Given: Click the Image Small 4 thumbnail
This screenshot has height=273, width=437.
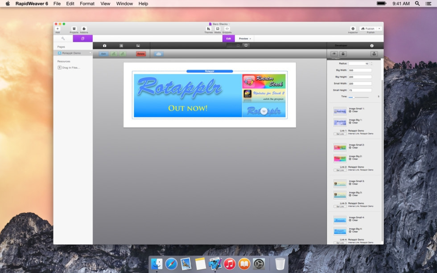Looking at the screenshot, I should coord(340,220).
